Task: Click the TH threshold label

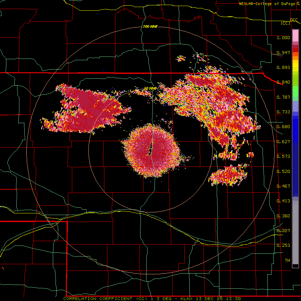Action: (287, 261)
